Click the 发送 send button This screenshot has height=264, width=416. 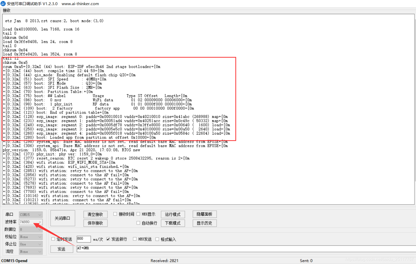(x=62, y=249)
